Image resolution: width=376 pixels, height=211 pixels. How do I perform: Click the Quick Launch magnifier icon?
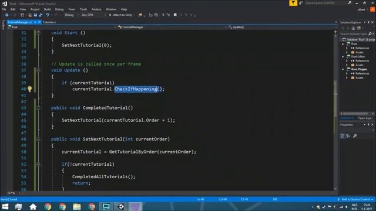(x=350, y=3)
